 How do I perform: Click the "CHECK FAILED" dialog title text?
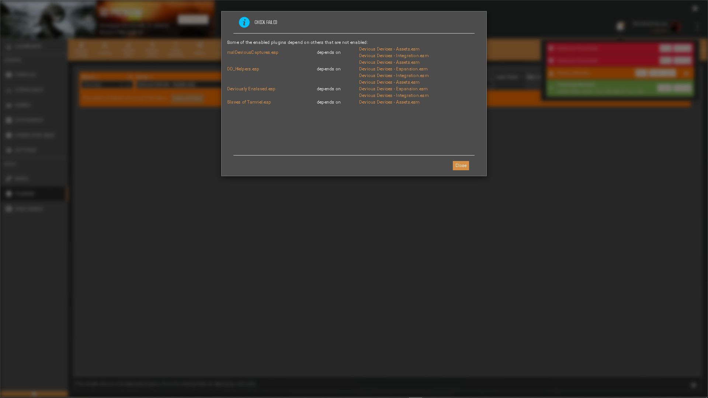(x=265, y=22)
